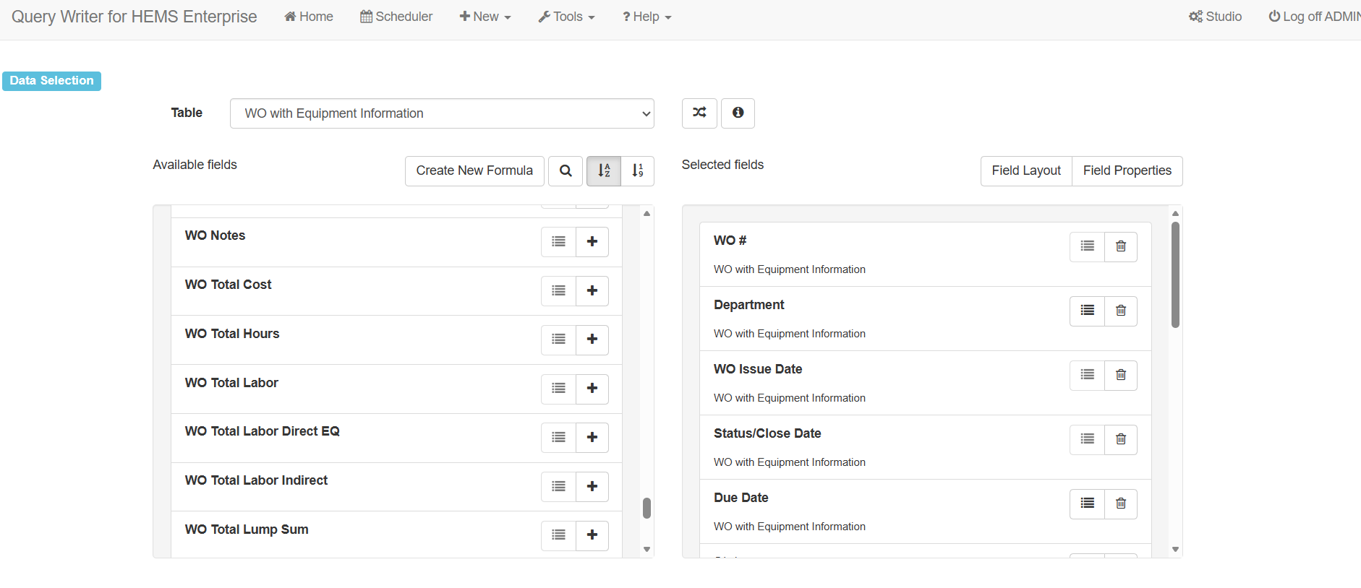Toggle alphabetical A-Z field sorting
This screenshot has width=1361, height=588.
coord(604,171)
